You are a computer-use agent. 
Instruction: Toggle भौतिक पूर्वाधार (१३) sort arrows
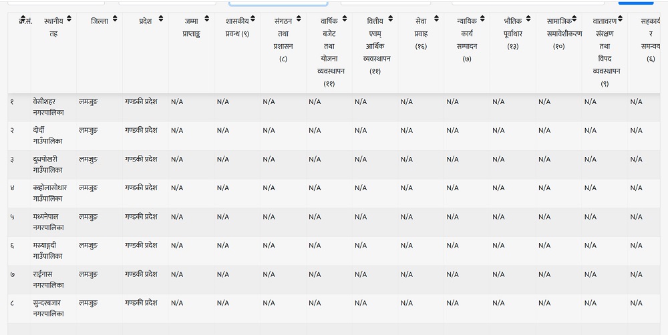[528, 20]
